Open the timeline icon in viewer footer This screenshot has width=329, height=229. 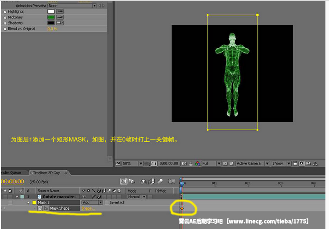(308, 163)
